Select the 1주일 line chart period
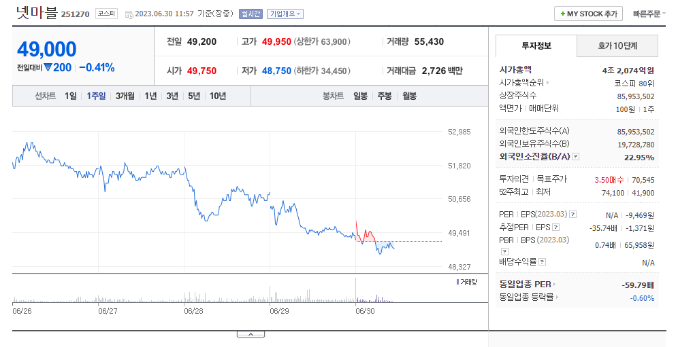Screen dimensions: 678x347 click(96, 96)
